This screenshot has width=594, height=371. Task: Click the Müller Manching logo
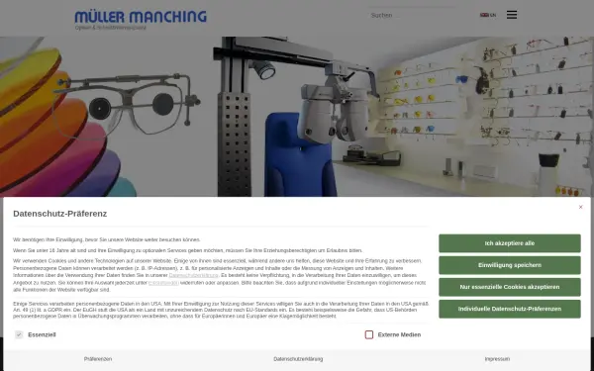click(141, 20)
